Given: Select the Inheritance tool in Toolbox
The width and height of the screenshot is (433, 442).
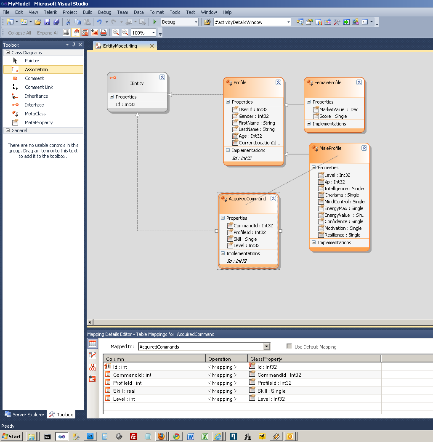Looking at the screenshot, I should [36, 96].
